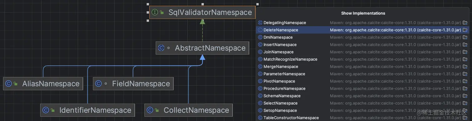This screenshot has width=472, height=121.
Task: Click the class icon on AliasNamespace node
Action: [8, 84]
